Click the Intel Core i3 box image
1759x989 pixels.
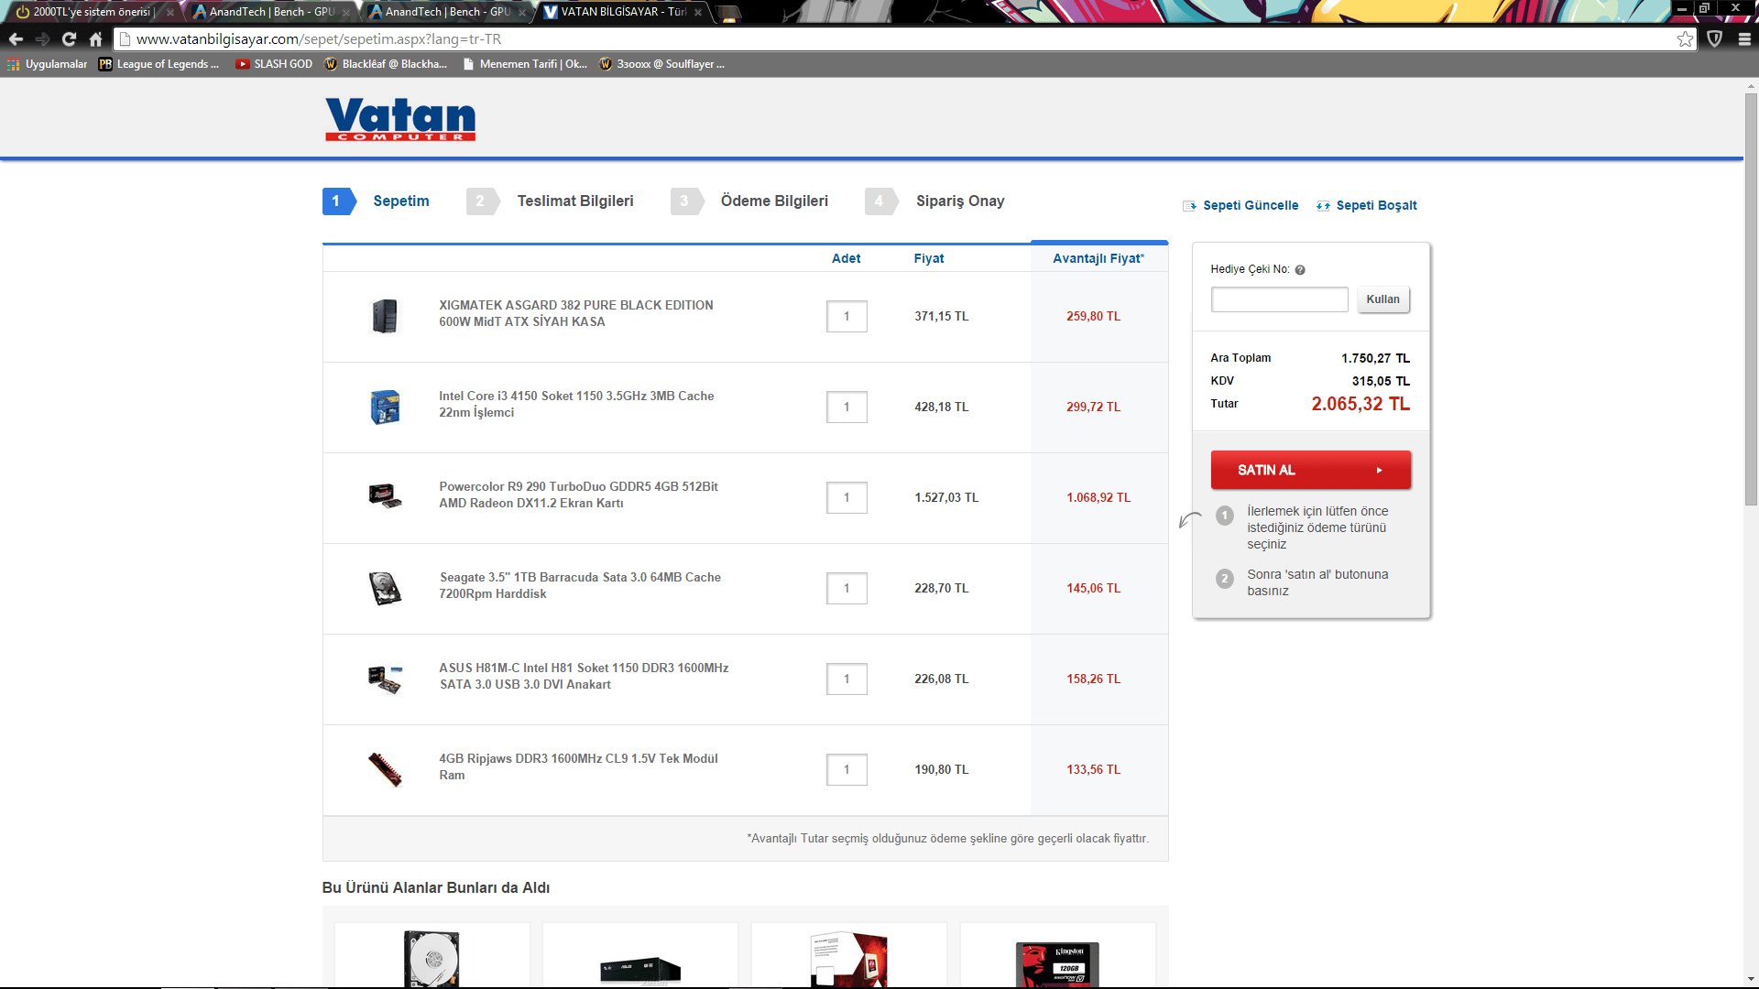[385, 407]
